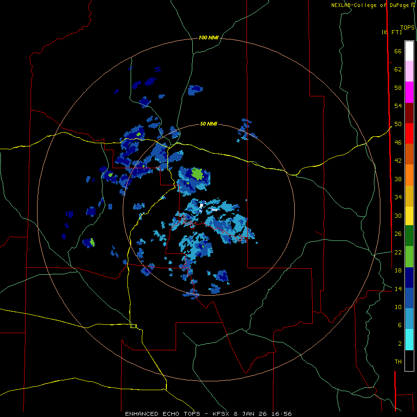
Task: Click the legend value 2
Action: point(399,344)
